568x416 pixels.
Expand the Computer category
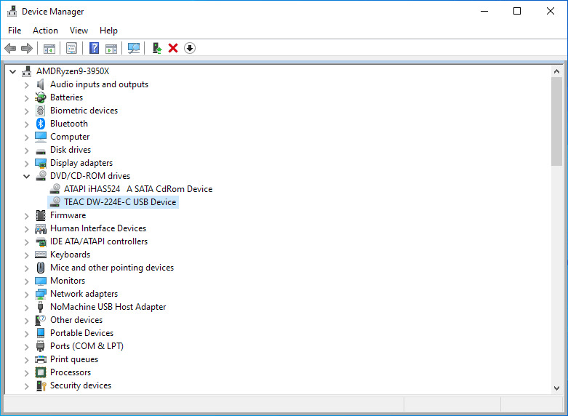pyautogui.click(x=26, y=137)
